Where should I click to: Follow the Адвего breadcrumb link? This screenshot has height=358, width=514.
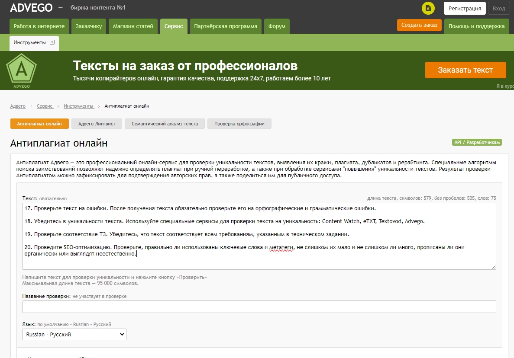click(x=18, y=106)
